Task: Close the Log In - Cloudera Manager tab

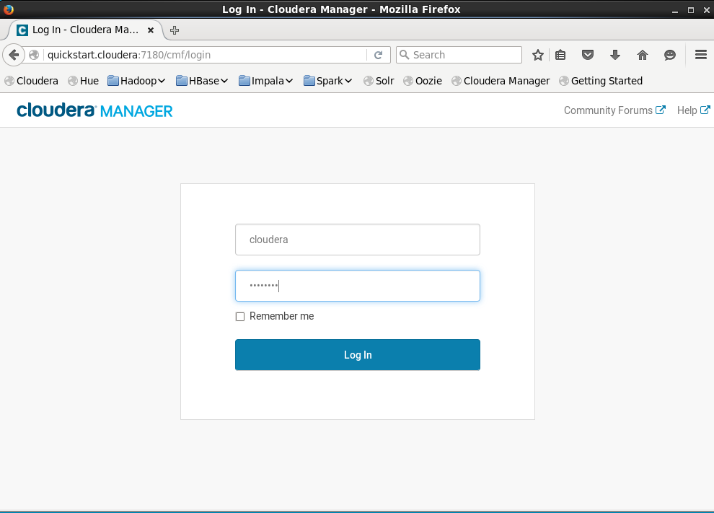Action: point(151,30)
